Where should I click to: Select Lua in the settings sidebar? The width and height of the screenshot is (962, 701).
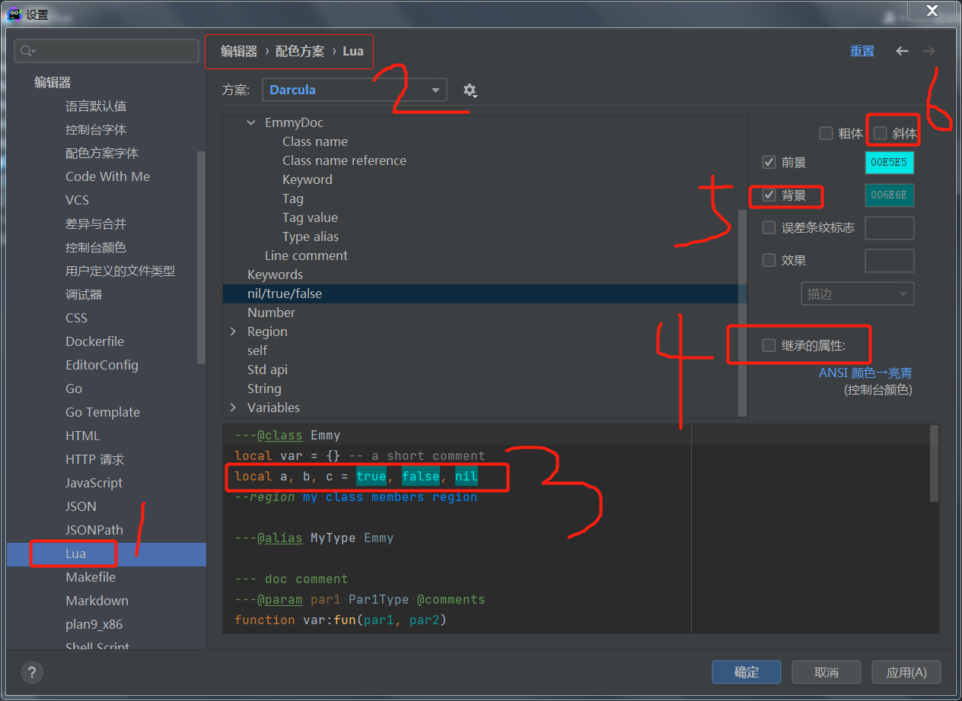[107, 554]
